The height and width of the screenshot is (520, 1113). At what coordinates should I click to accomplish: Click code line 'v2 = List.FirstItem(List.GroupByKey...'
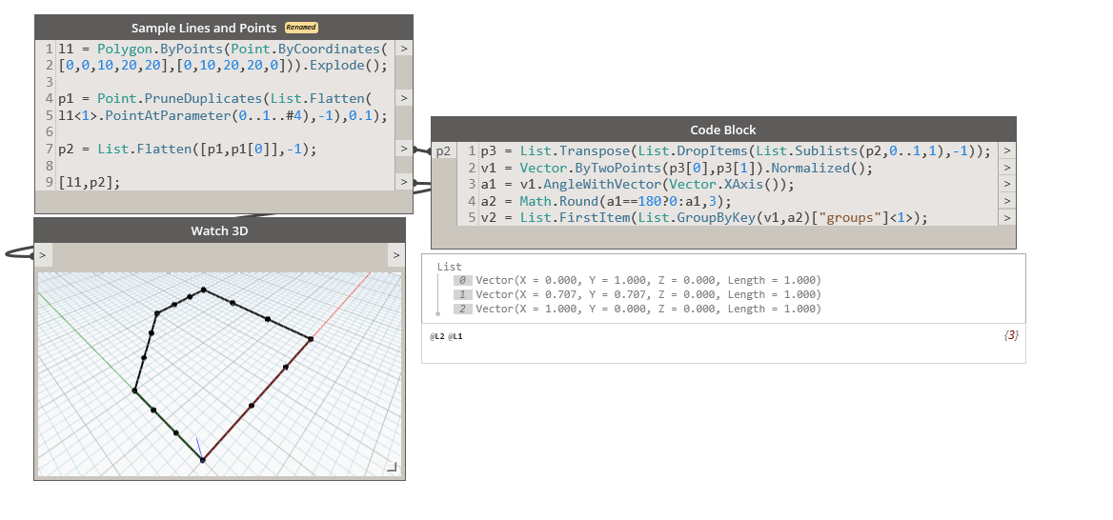(704, 218)
